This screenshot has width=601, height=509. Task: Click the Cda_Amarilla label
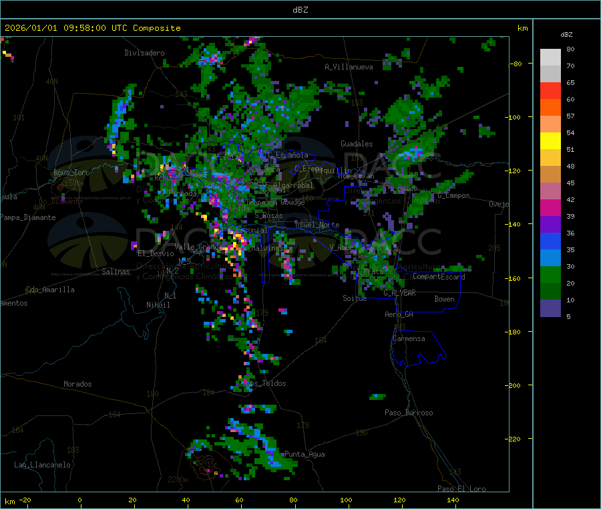point(50,290)
